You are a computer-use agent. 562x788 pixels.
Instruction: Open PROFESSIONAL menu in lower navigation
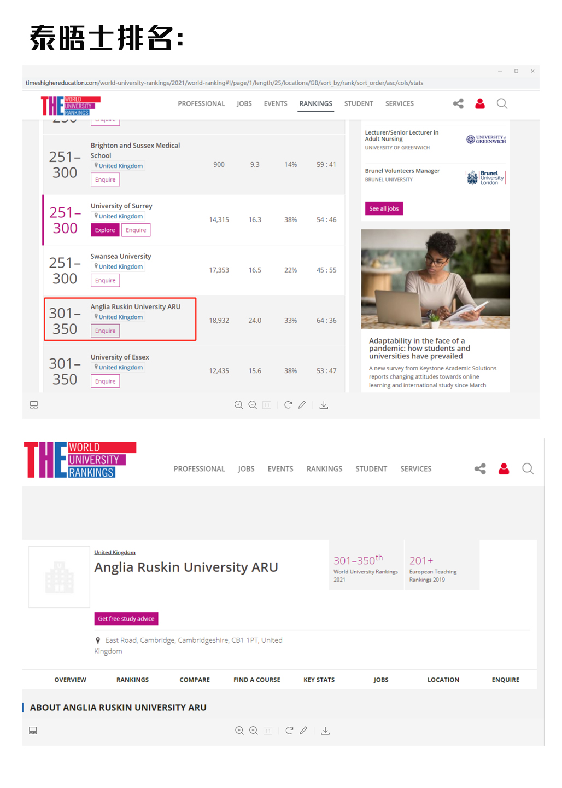[x=200, y=469]
